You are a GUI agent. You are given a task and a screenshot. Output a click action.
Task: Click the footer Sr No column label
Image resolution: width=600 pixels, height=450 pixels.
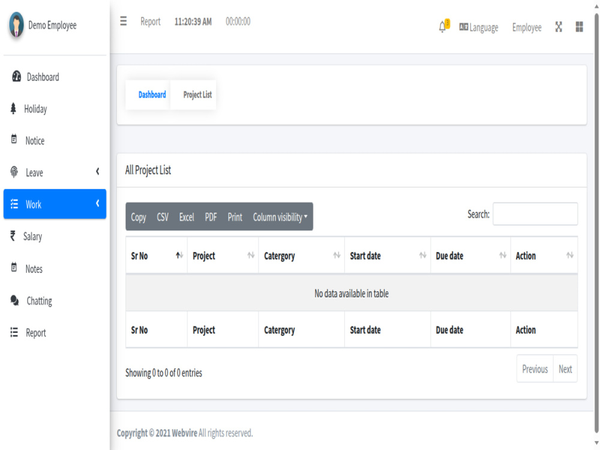(139, 330)
